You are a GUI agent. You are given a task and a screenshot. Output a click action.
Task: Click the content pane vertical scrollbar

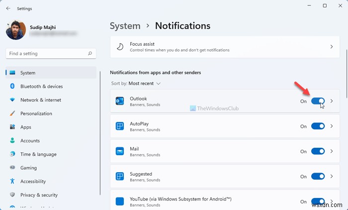[347, 73]
